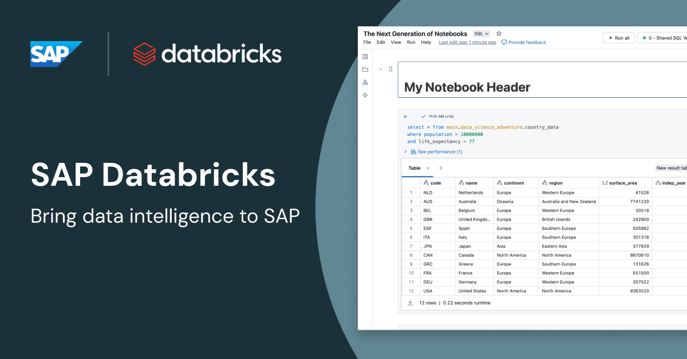This screenshot has height=359, width=687.
Task: Click the Run all button
Action: tap(618, 38)
